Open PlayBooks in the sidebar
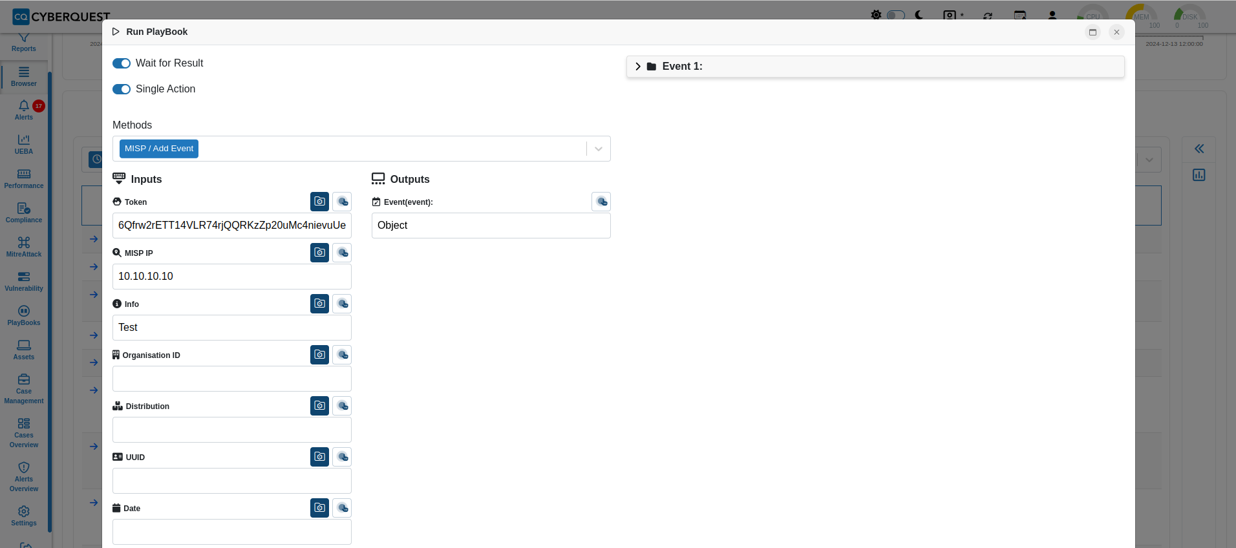 coord(24,316)
